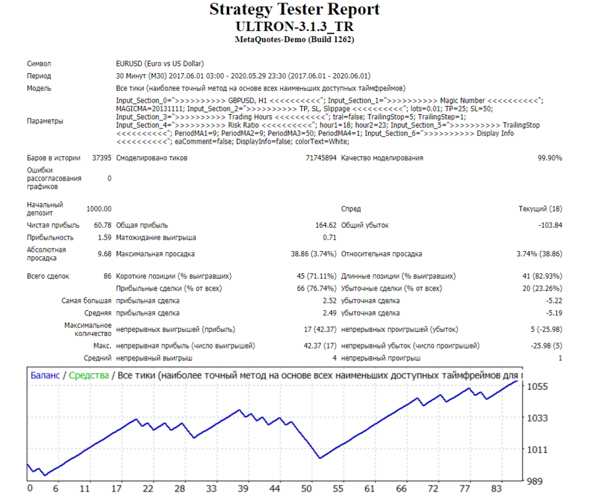Click the Чистая прибыль label
The image size is (605, 494).
click(53, 225)
